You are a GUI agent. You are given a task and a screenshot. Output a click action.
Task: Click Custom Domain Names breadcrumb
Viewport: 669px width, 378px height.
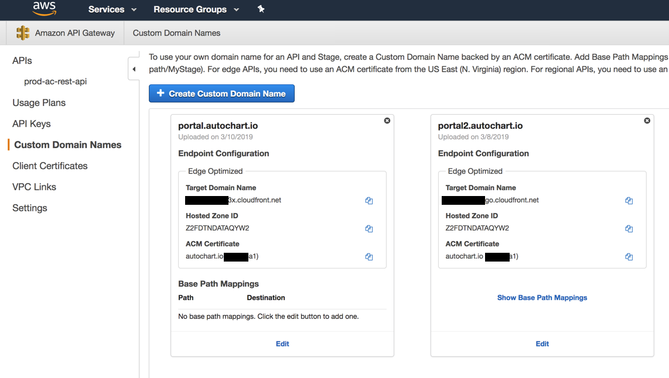pos(176,33)
